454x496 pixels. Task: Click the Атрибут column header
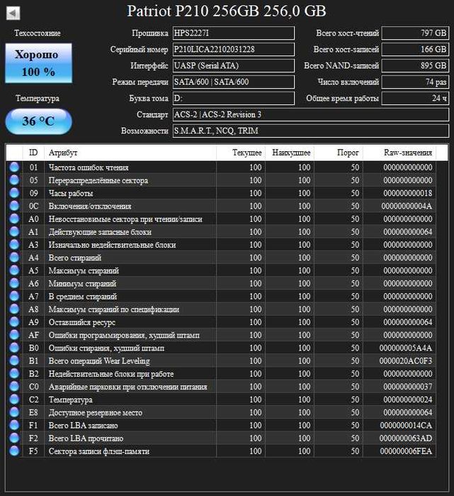point(130,153)
